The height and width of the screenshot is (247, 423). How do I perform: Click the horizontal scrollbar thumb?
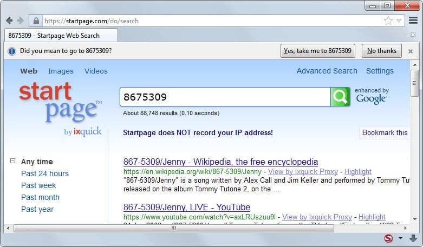(x=174, y=228)
